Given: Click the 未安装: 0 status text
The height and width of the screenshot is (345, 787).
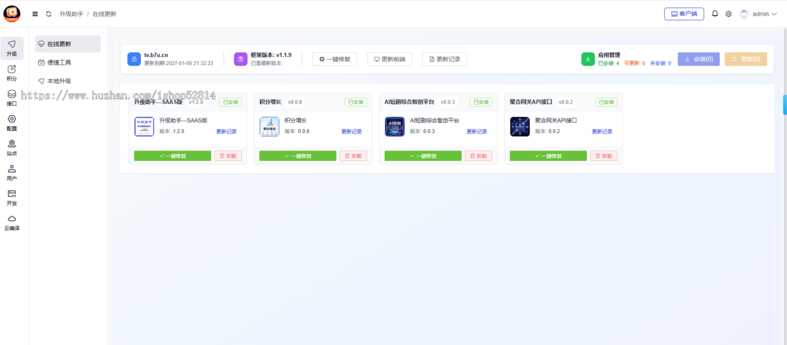Looking at the screenshot, I should [x=660, y=64].
